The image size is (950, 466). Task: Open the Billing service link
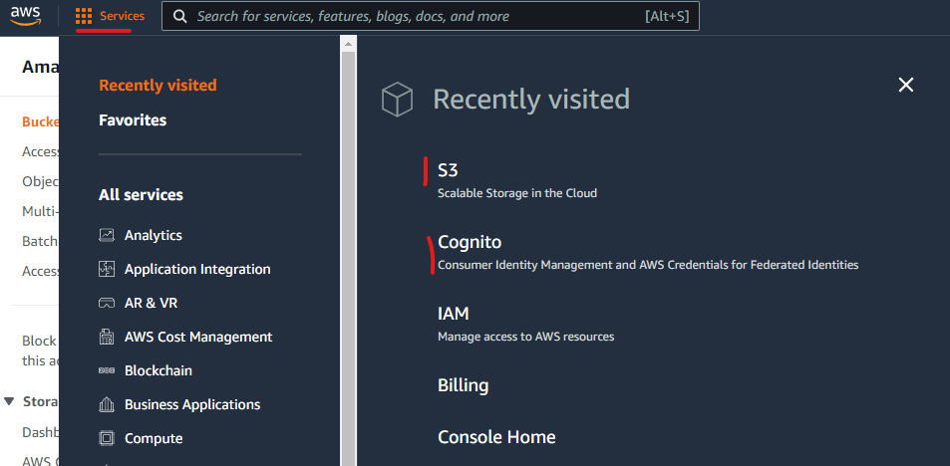pos(463,385)
